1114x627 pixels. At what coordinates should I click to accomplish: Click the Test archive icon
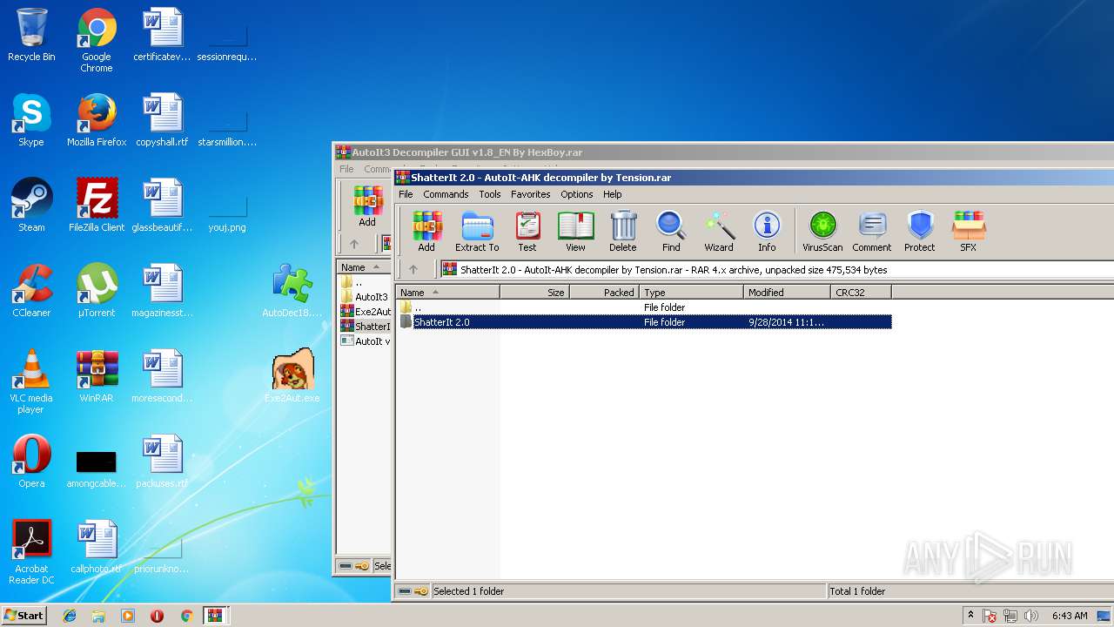[527, 231]
